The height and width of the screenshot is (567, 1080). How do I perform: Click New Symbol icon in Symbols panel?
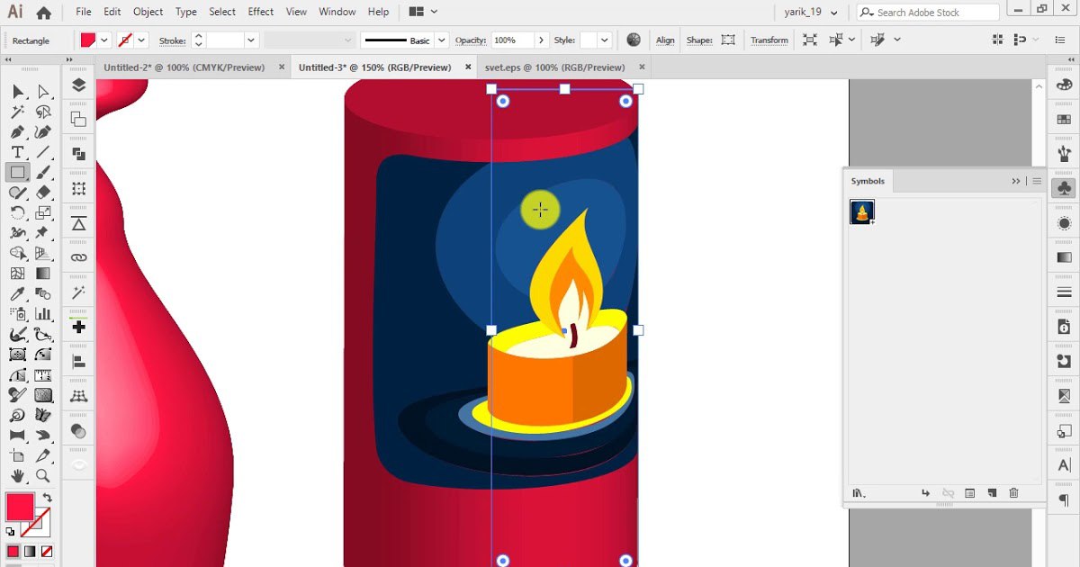(992, 493)
